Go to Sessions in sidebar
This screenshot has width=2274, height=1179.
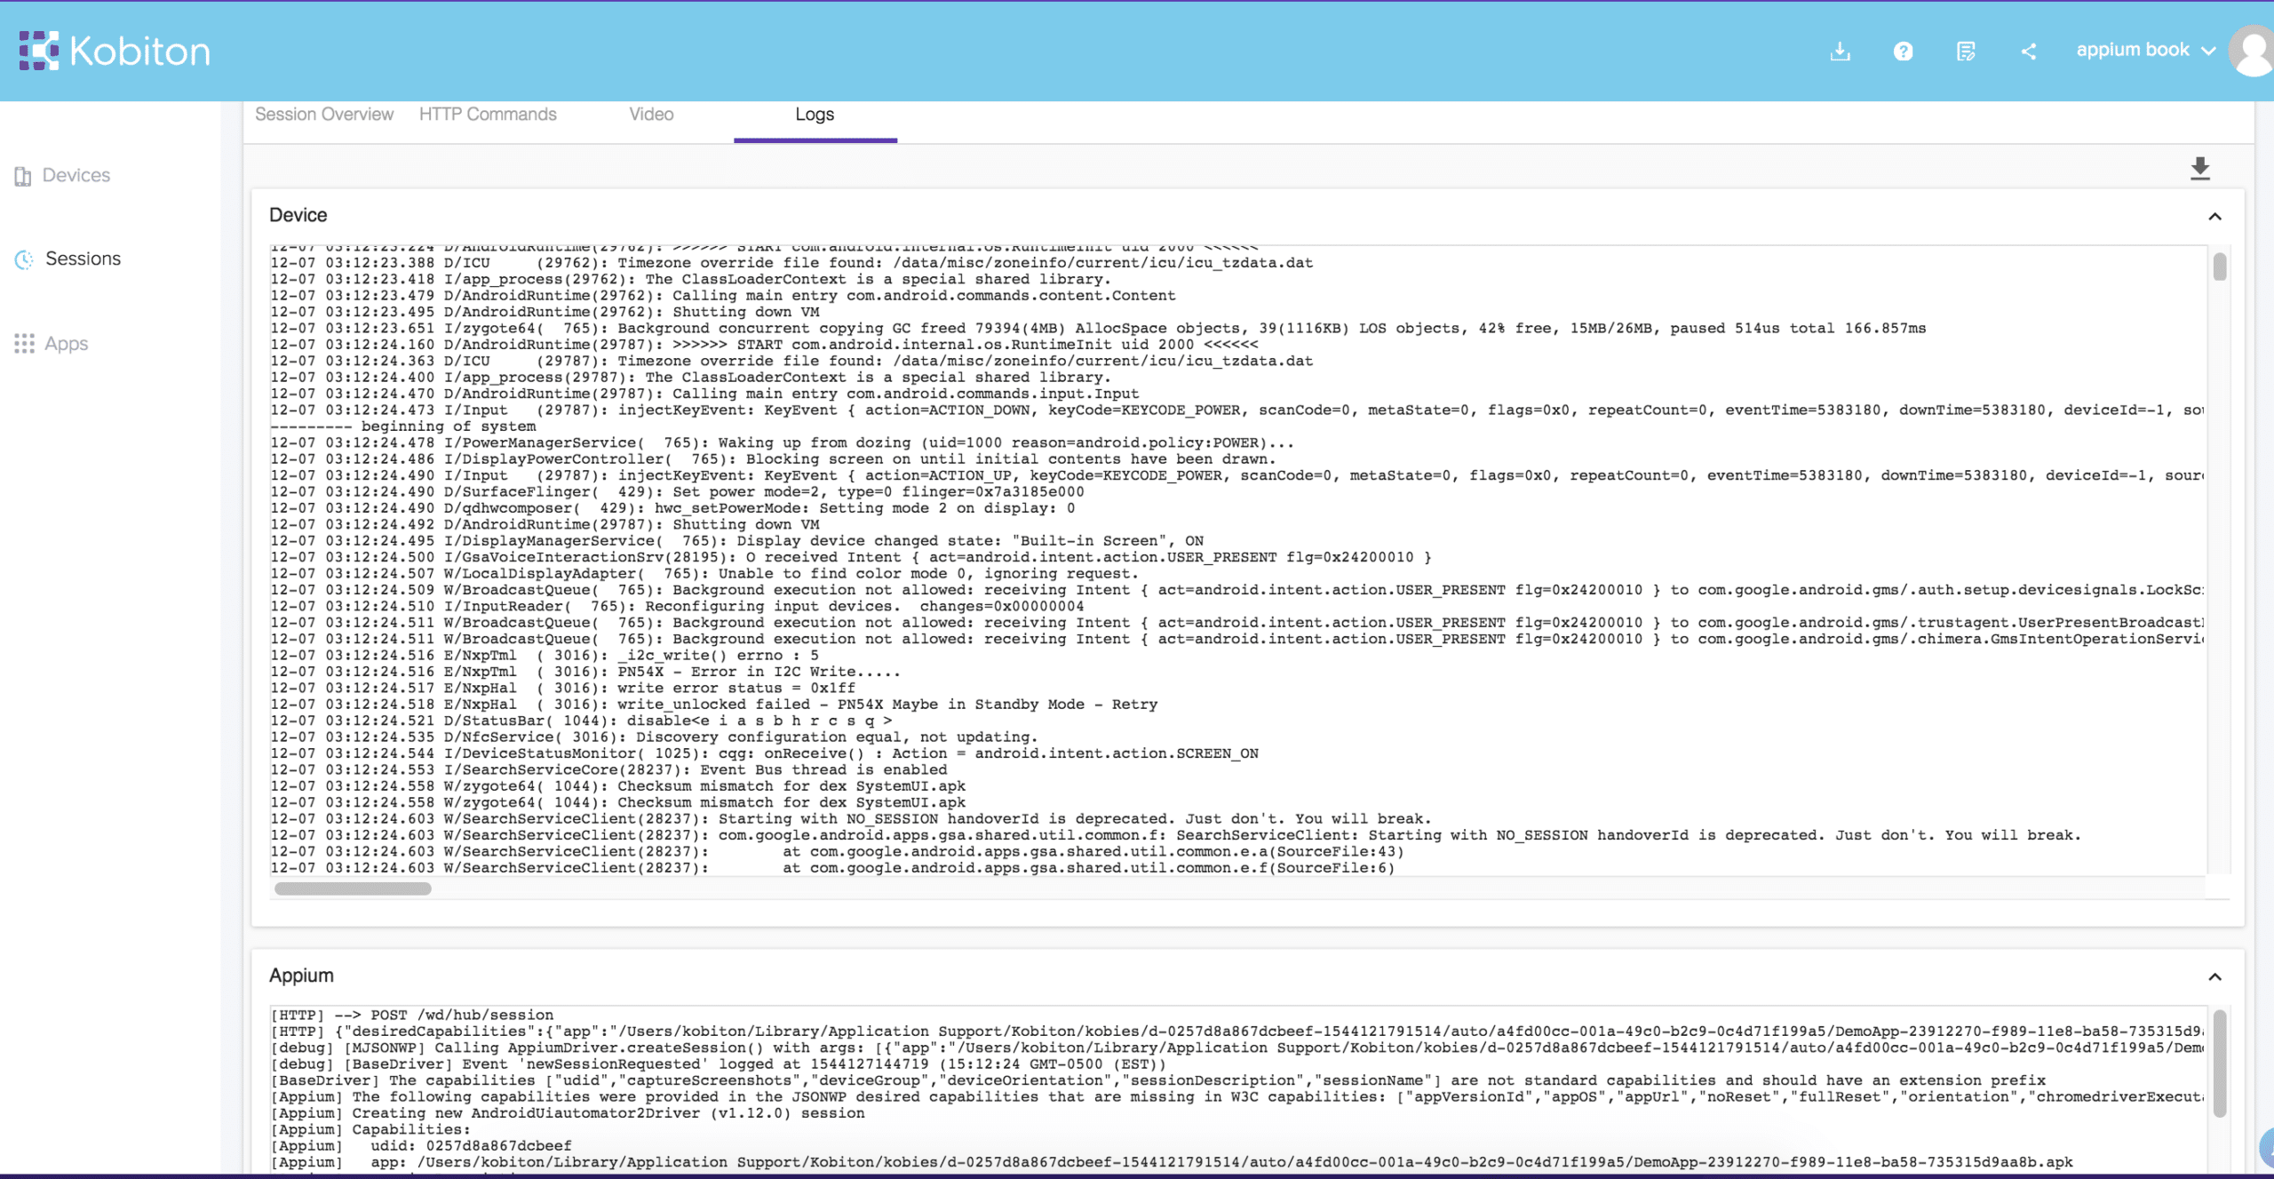(x=83, y=259)
